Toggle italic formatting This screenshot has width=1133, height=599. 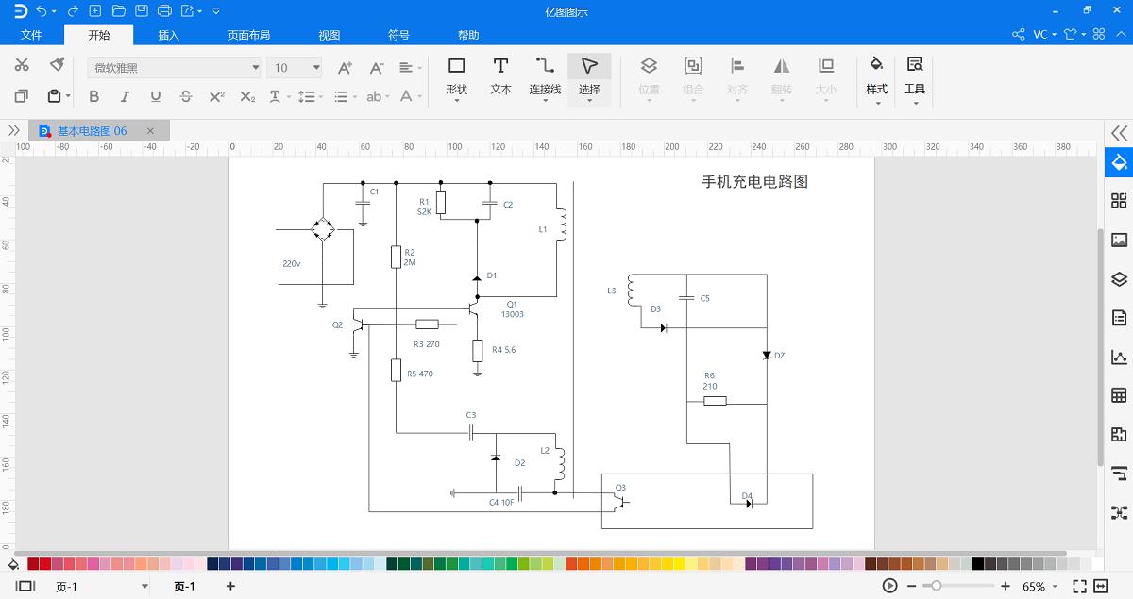click(x=125, y=96)
